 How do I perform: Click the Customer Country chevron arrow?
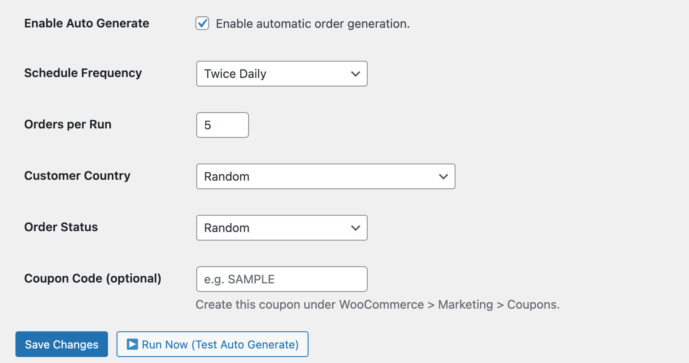(443, 176)
